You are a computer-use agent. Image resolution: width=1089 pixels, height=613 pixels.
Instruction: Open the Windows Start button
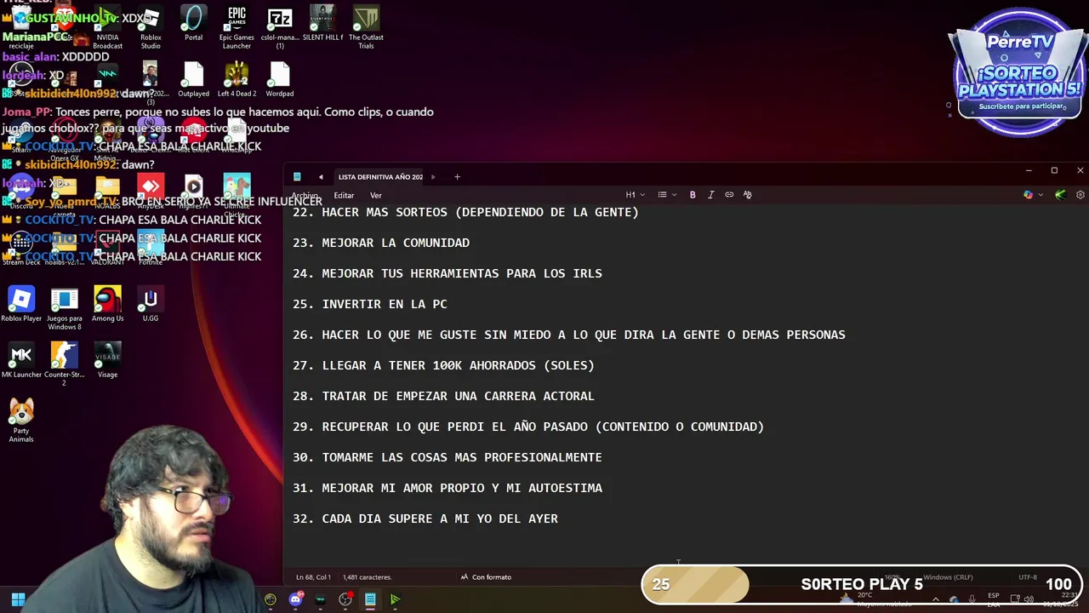(18, 599)
